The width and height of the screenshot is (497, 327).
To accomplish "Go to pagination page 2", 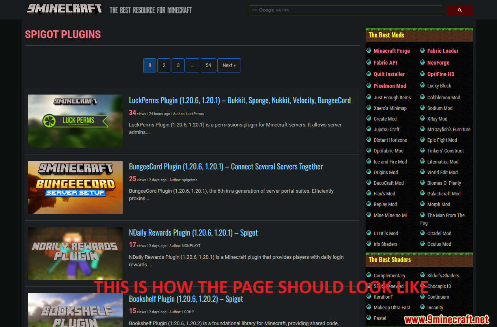I will pyautogui.click(x=164, y=65).
